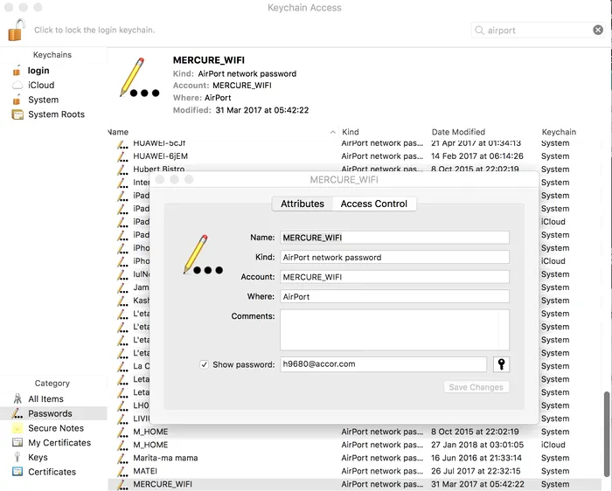Image resolution: width=612 pixels, height=491 pixels.
Task: Switch to the Attributes tab
Action: coord(303,204)
